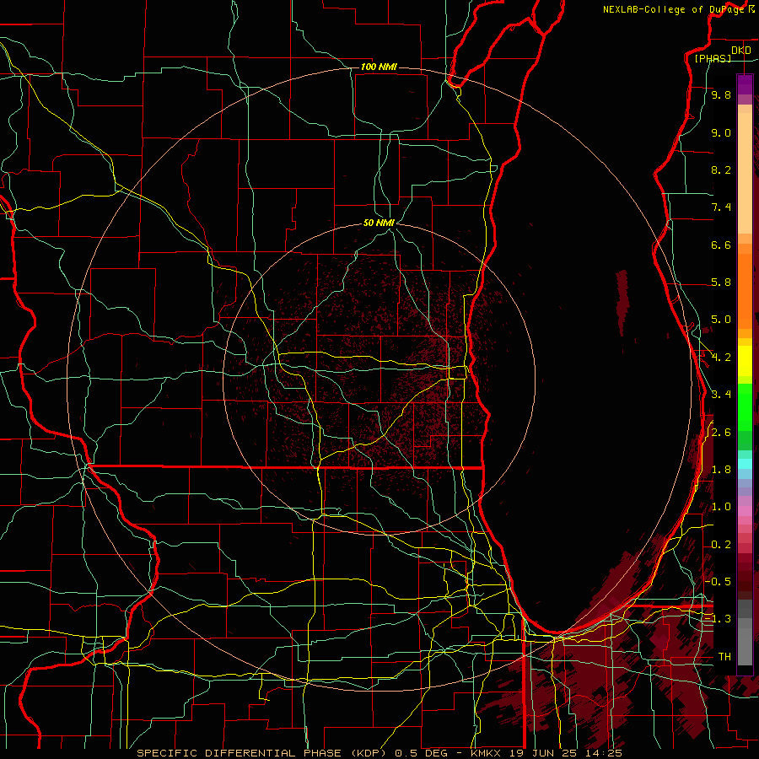The height and width of the screenshot is (759, 759).
Task: Click the 5.0 value on the color scale
Action: [721, 320]
